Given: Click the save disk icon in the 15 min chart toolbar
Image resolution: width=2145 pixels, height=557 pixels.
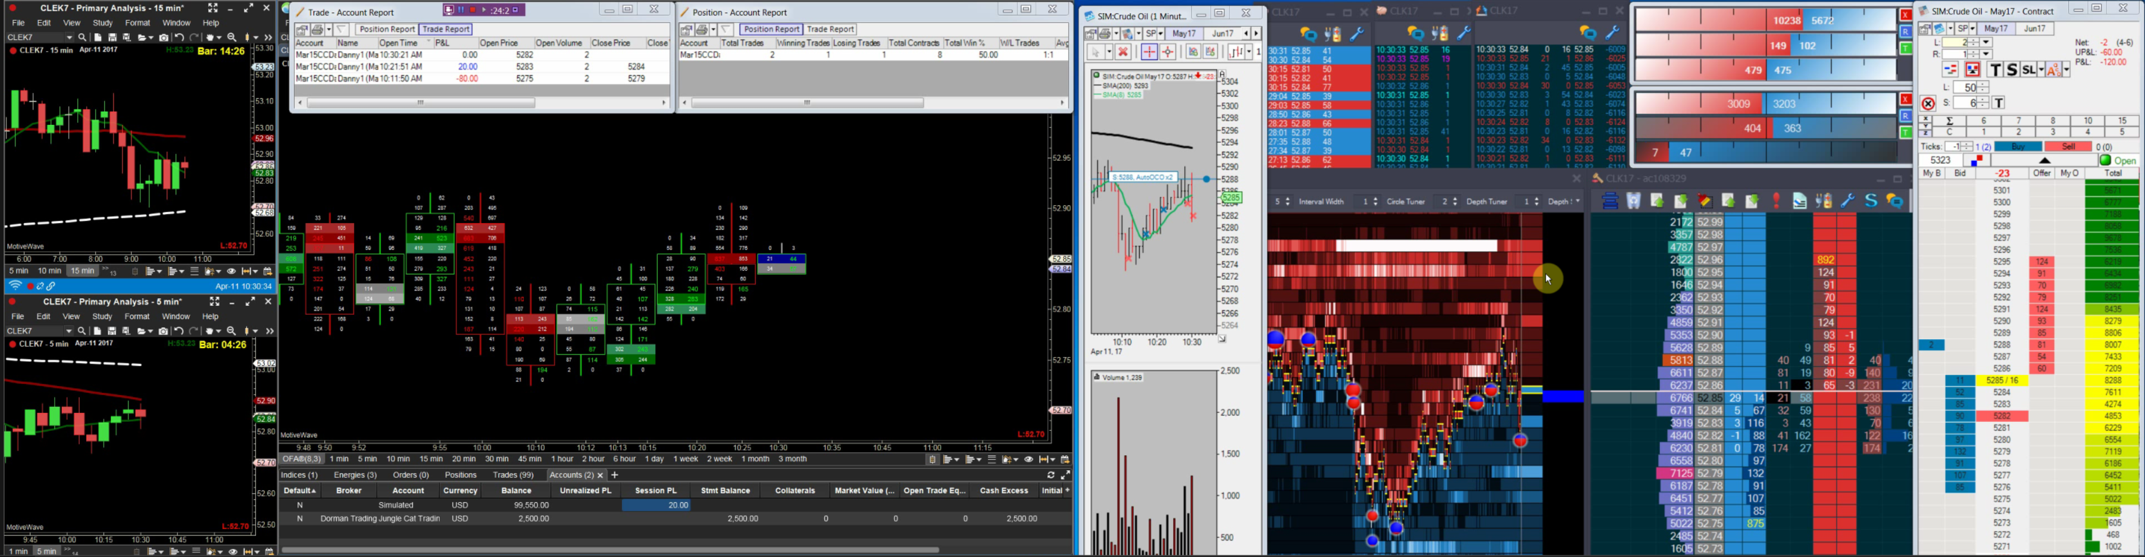Looking at the screenshot, I should click(x=112, y=37).
